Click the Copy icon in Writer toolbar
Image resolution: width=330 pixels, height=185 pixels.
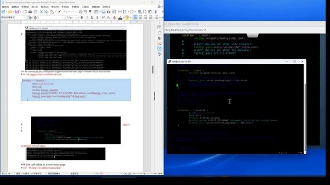pos(46,12)
